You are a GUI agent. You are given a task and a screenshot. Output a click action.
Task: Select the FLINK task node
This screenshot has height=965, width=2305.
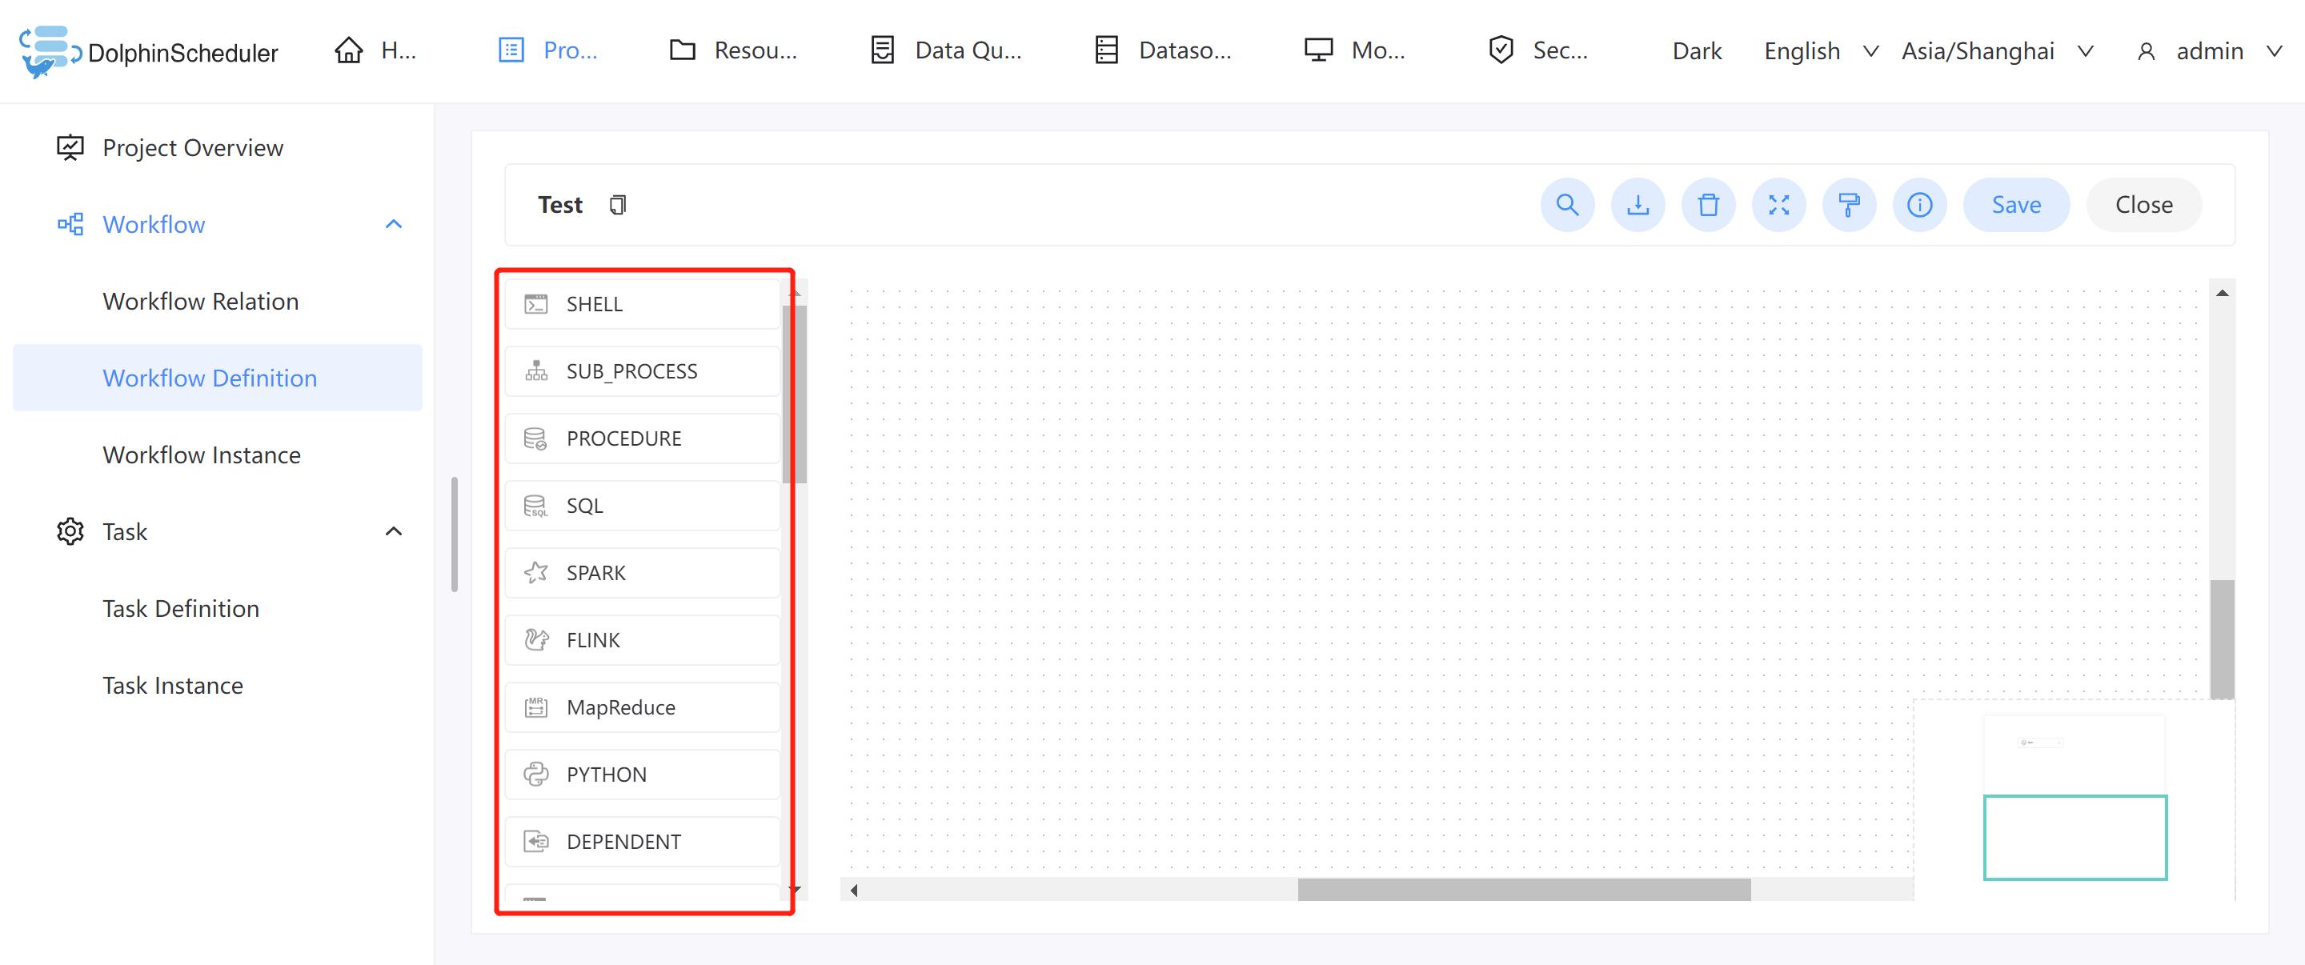[x=643, y=640]
